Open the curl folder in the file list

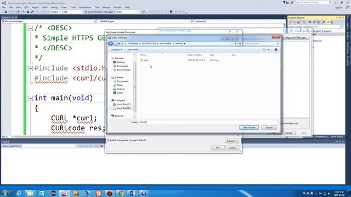point(144,60)
